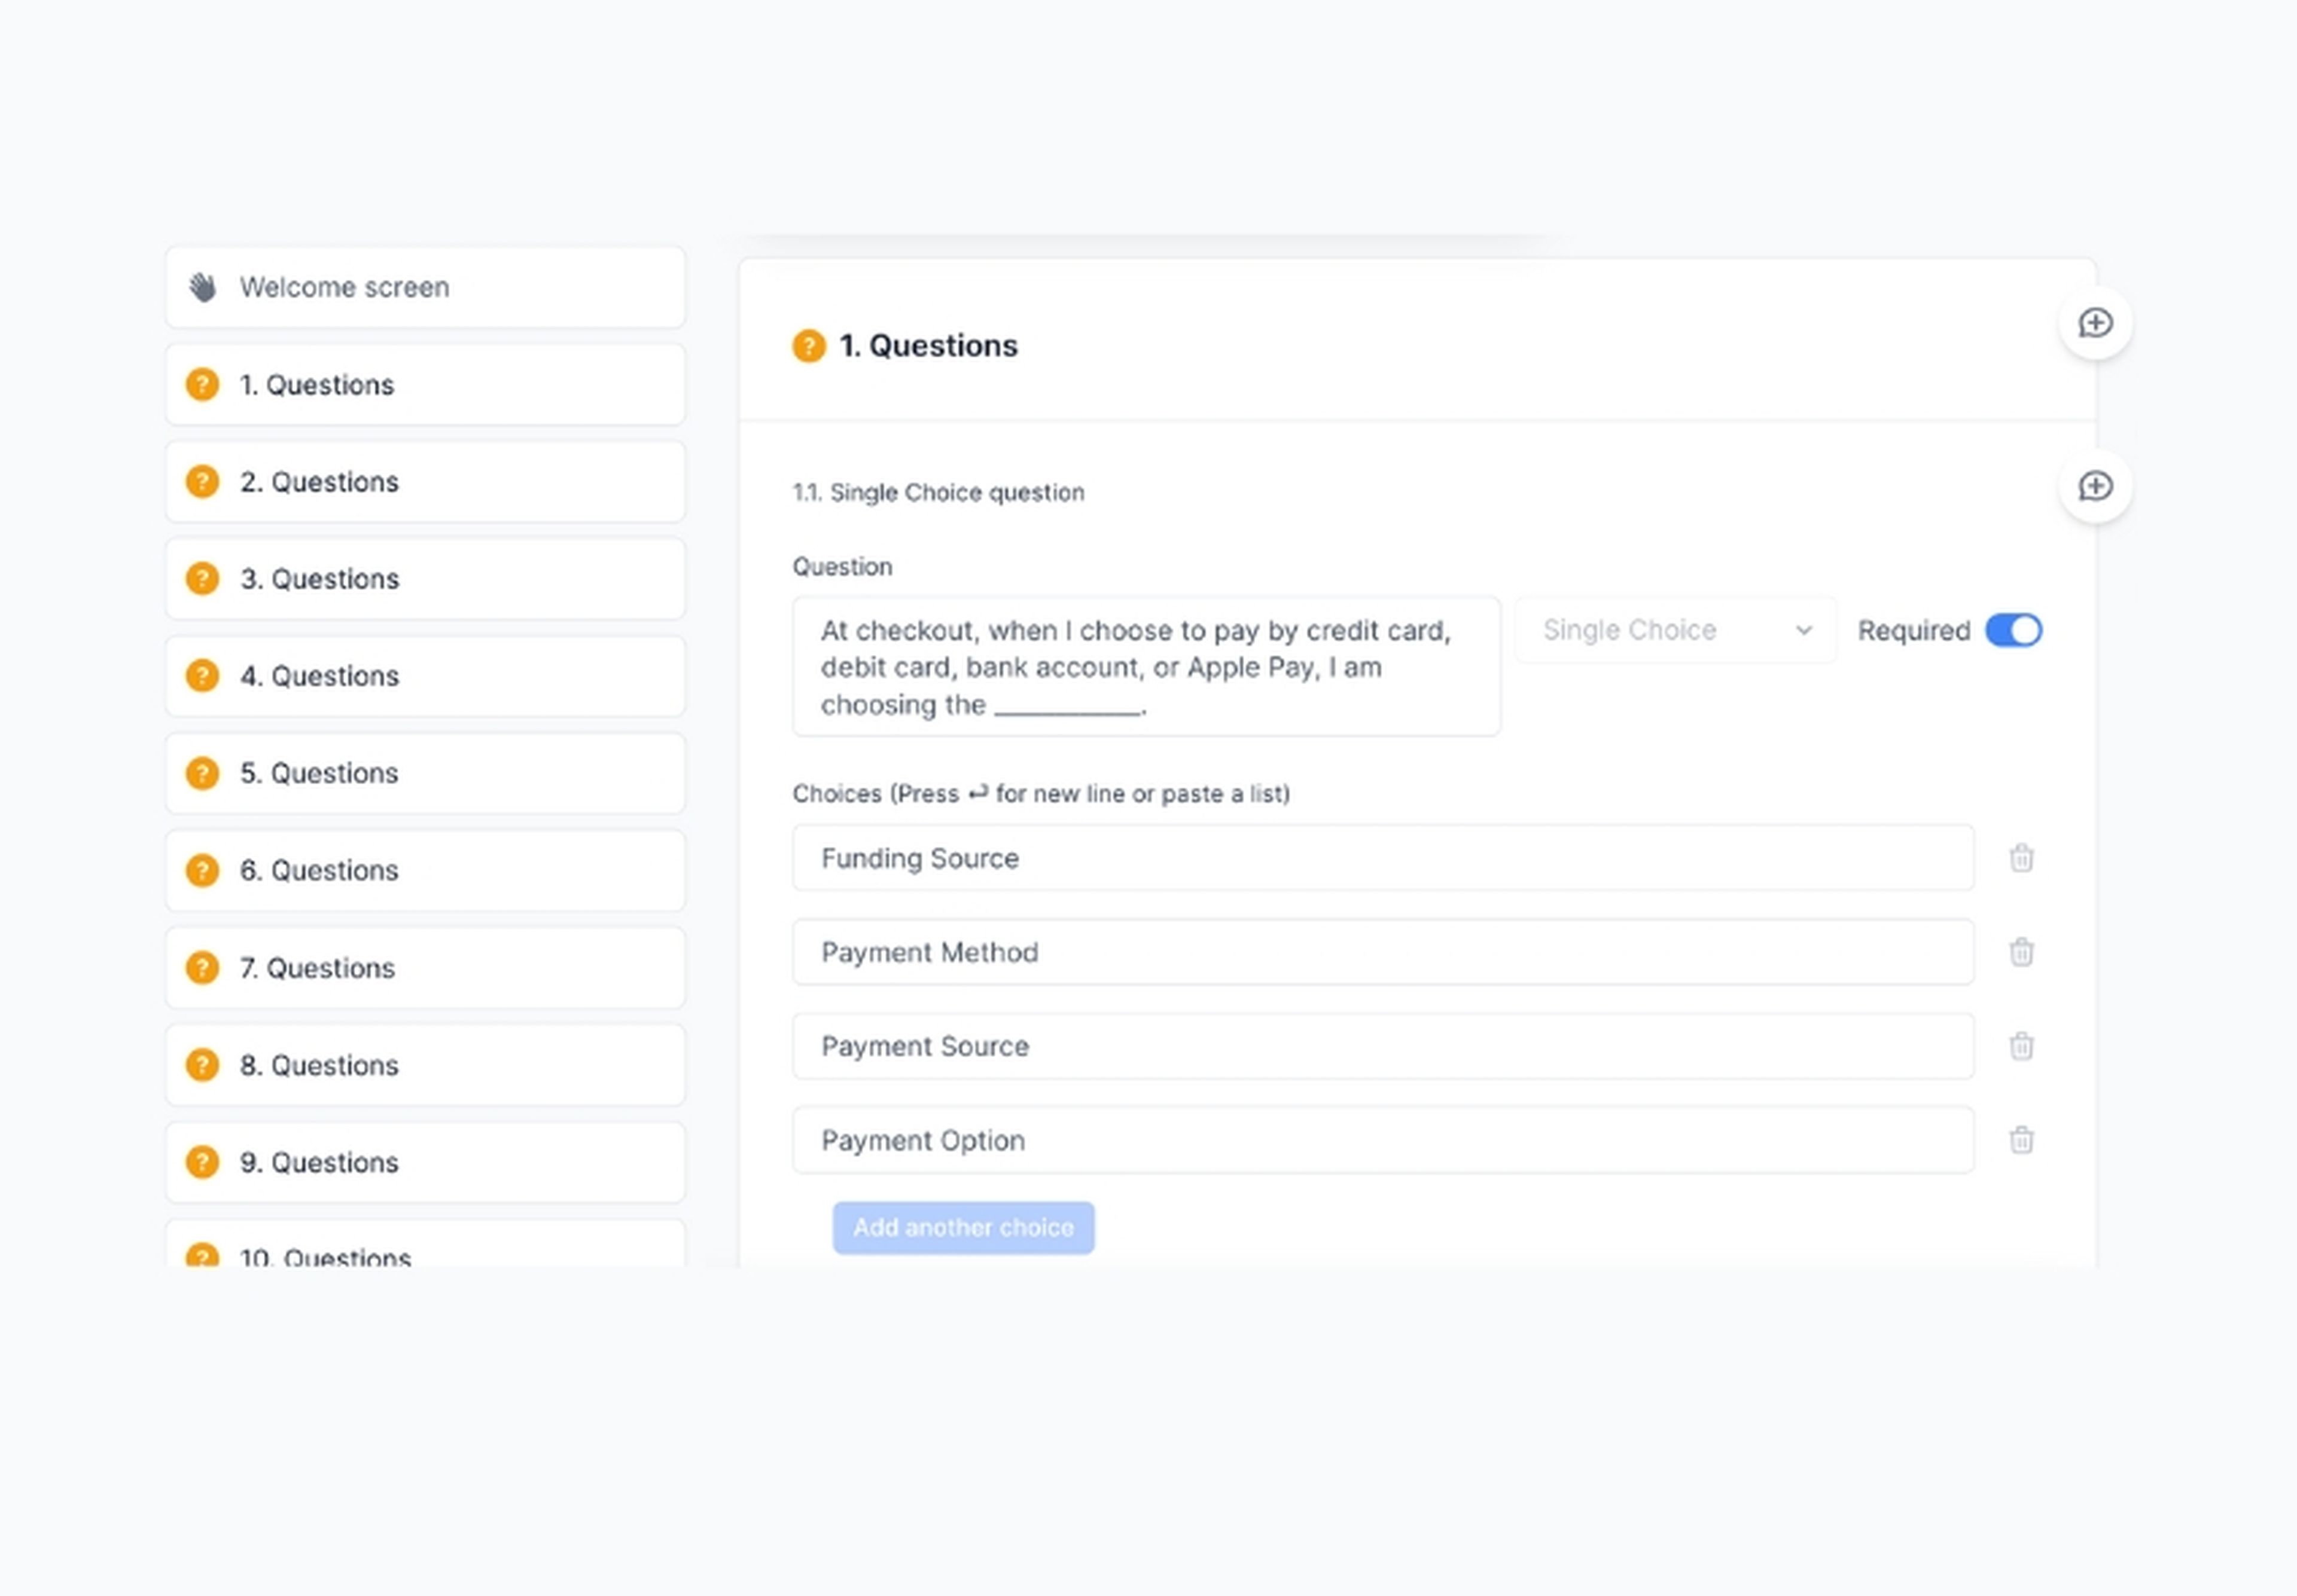Open the Welcome screen editor
The height and width of the screenshot is (1596, 2297).
click(424, 287)
